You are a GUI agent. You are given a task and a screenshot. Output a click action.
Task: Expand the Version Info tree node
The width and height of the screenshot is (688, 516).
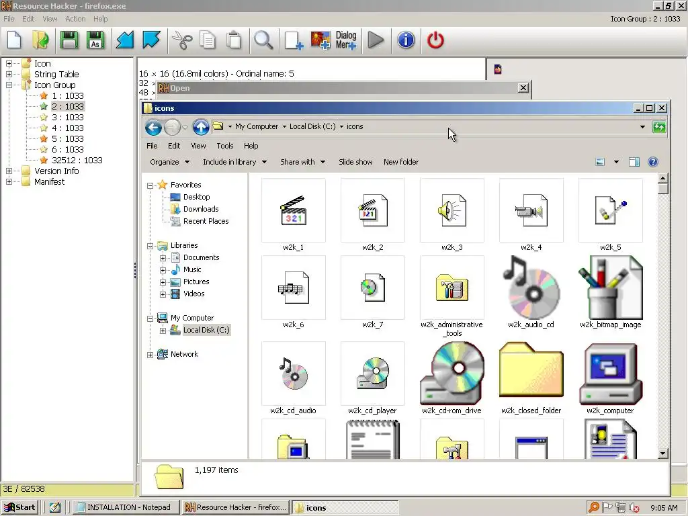point(9,171)
